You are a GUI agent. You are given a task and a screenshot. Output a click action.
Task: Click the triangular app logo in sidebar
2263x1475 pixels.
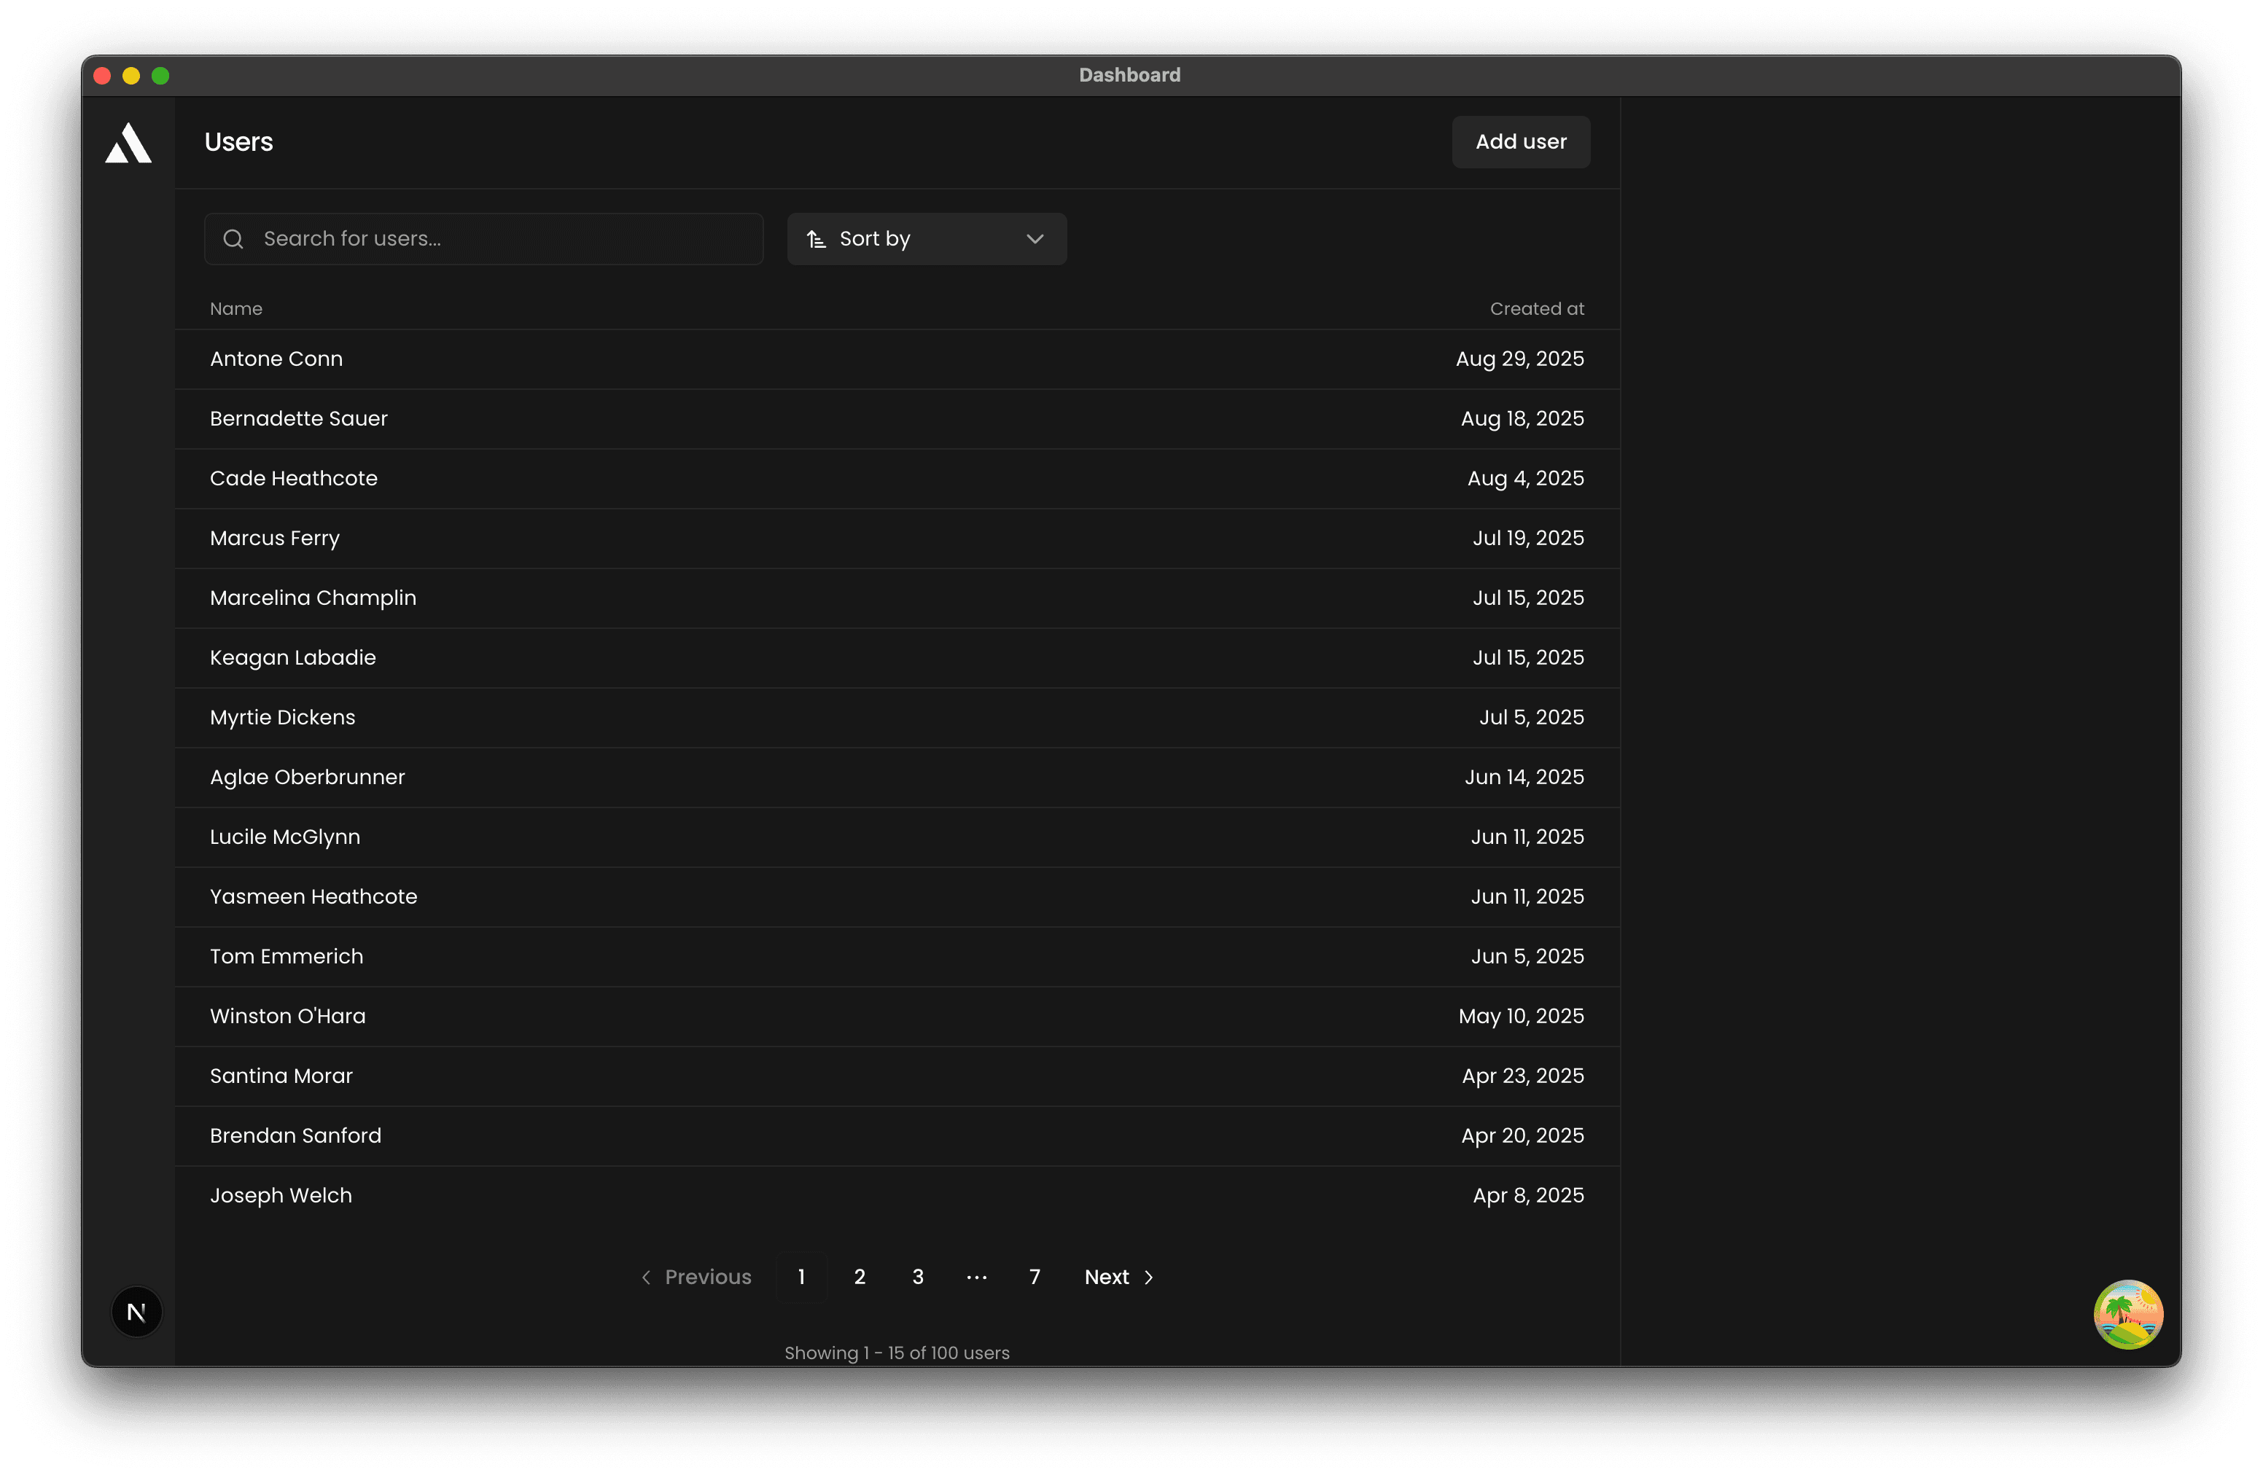(x=128, y=143)
